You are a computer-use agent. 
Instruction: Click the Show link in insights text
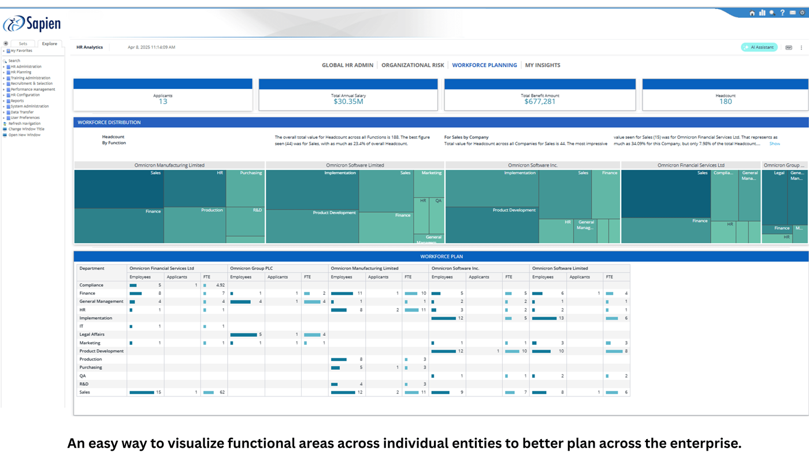[774, 144]
